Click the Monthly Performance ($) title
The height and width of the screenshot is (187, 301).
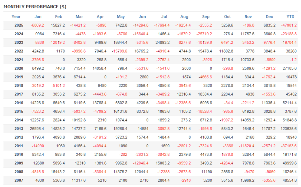pyautogui.click(x=35, y=7)
